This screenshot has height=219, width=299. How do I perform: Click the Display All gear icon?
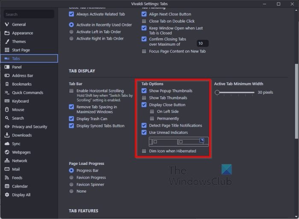[x=7, y=195]
